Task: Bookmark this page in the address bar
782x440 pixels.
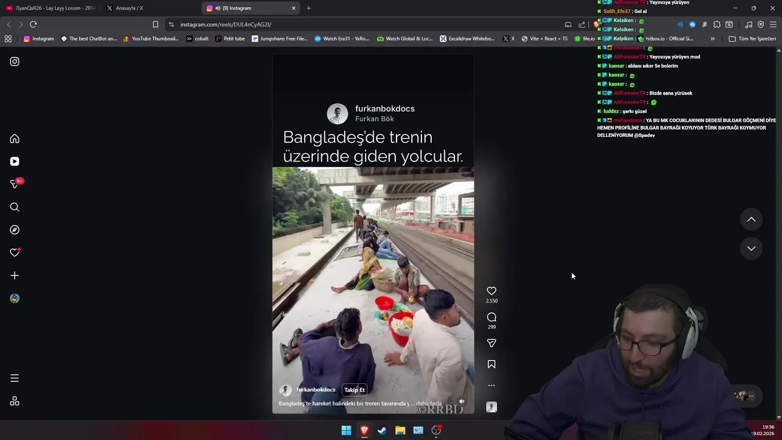Action: pyautogui.click(x=155, y=24)
